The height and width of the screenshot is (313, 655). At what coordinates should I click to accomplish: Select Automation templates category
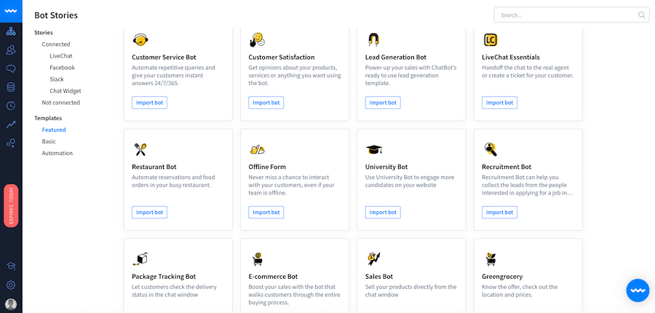pyautogui.click(x=57, y=154)
